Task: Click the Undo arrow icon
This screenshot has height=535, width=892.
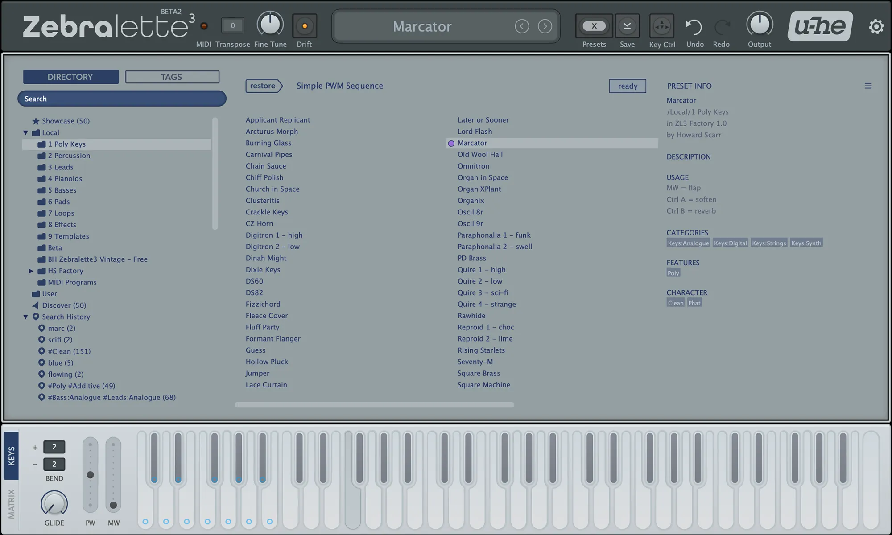Action: [694, 27]
